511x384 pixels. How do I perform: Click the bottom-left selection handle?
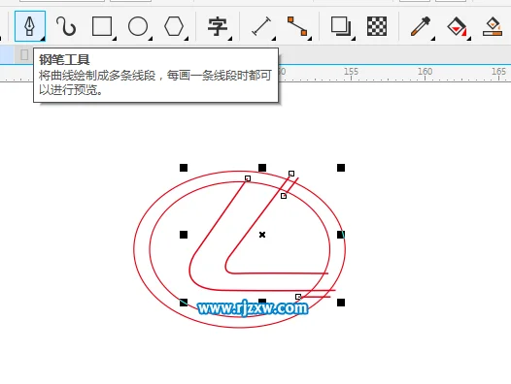pyautogui.click(x=184, y=303)
